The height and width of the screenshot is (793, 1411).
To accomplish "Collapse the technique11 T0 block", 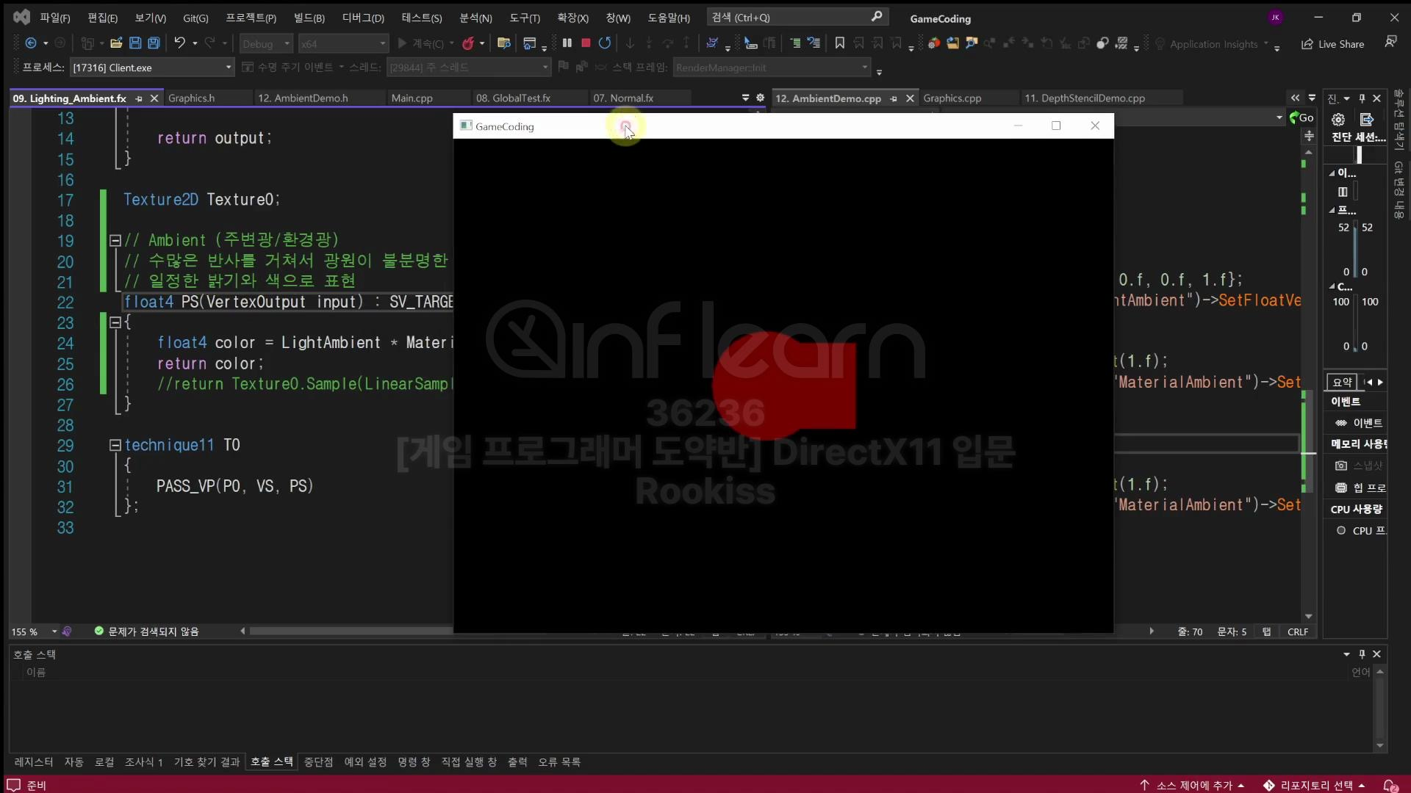I will pyautogui.click(x=115, y=445).
